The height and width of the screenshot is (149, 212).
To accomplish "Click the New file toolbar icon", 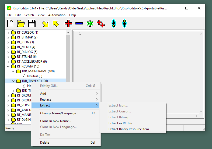I will tap(10, 23).
